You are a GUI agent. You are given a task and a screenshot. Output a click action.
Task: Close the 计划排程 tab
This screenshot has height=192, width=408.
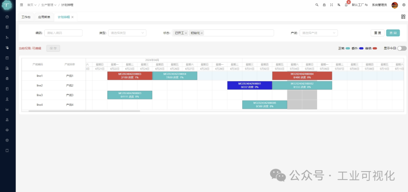[x=73, y=17]
